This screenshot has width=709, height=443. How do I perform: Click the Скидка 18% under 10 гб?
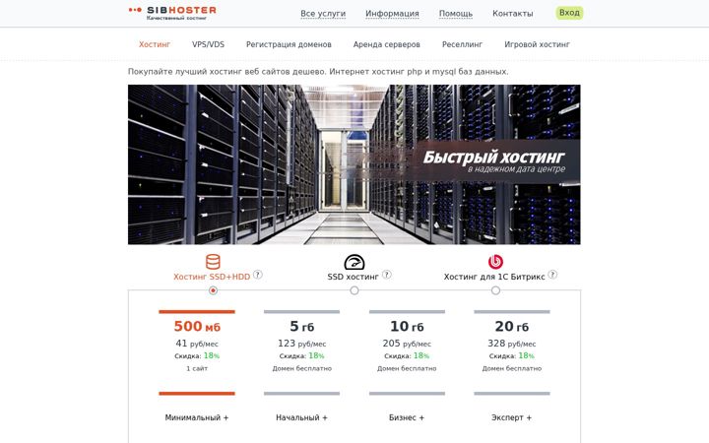[x=407, y=355]
